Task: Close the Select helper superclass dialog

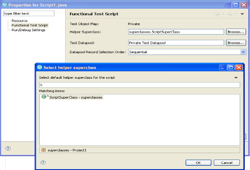Action: coord(239,67)
